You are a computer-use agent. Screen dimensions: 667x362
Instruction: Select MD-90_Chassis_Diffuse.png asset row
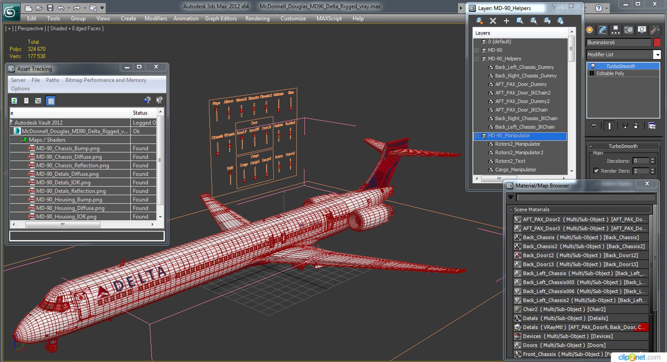(x=69, y=157)
